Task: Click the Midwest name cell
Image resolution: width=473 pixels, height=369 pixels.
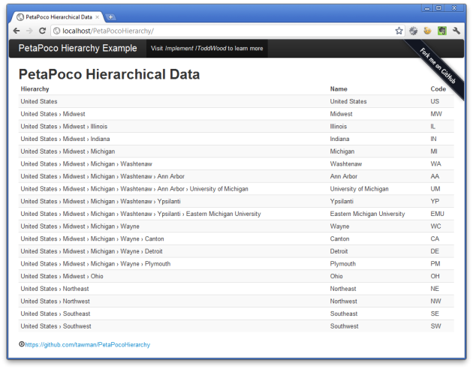Action: (x=341, y=114)
